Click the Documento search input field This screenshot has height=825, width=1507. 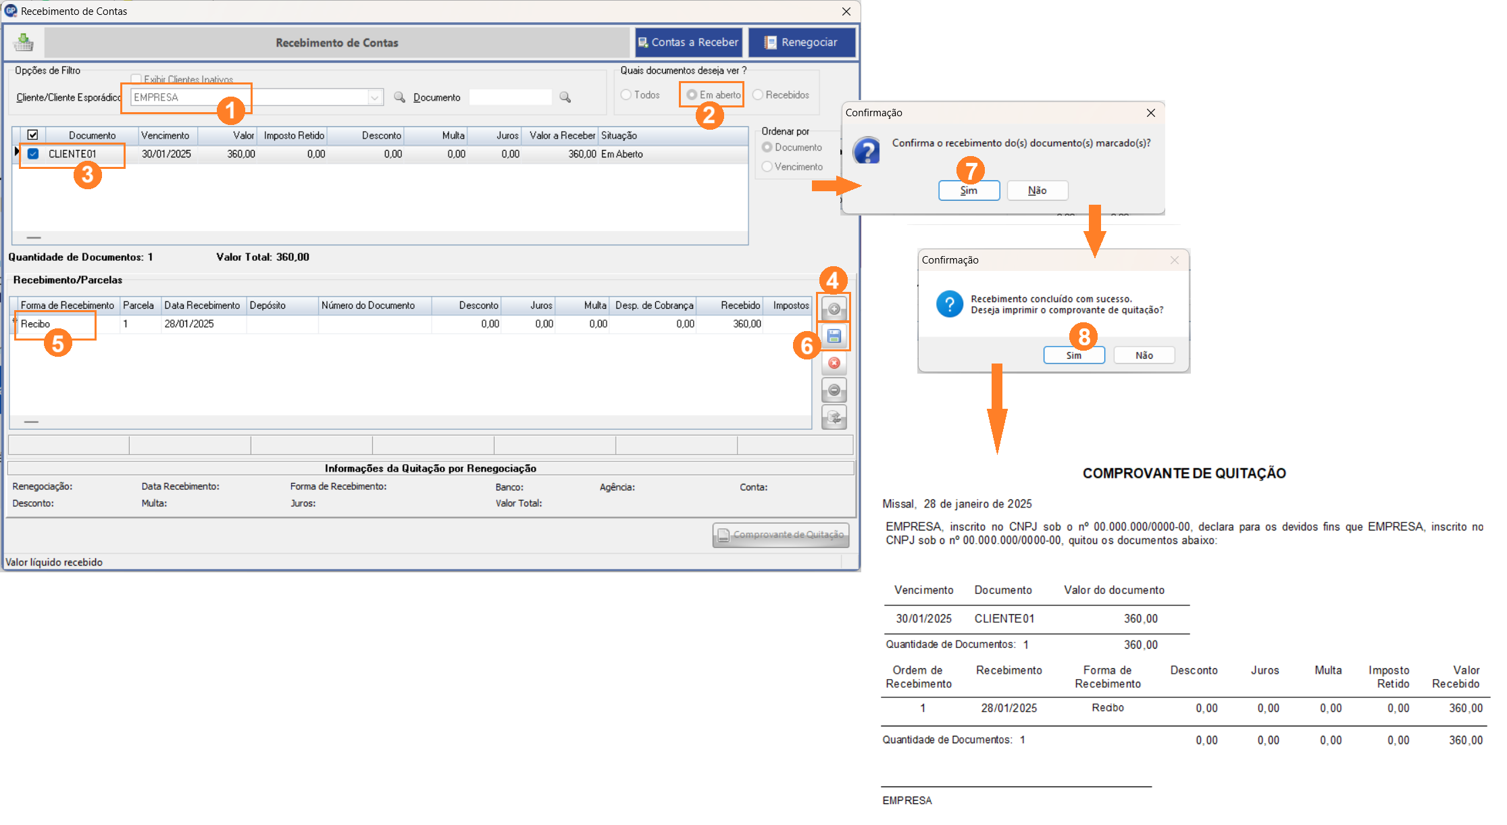(511, 97)
